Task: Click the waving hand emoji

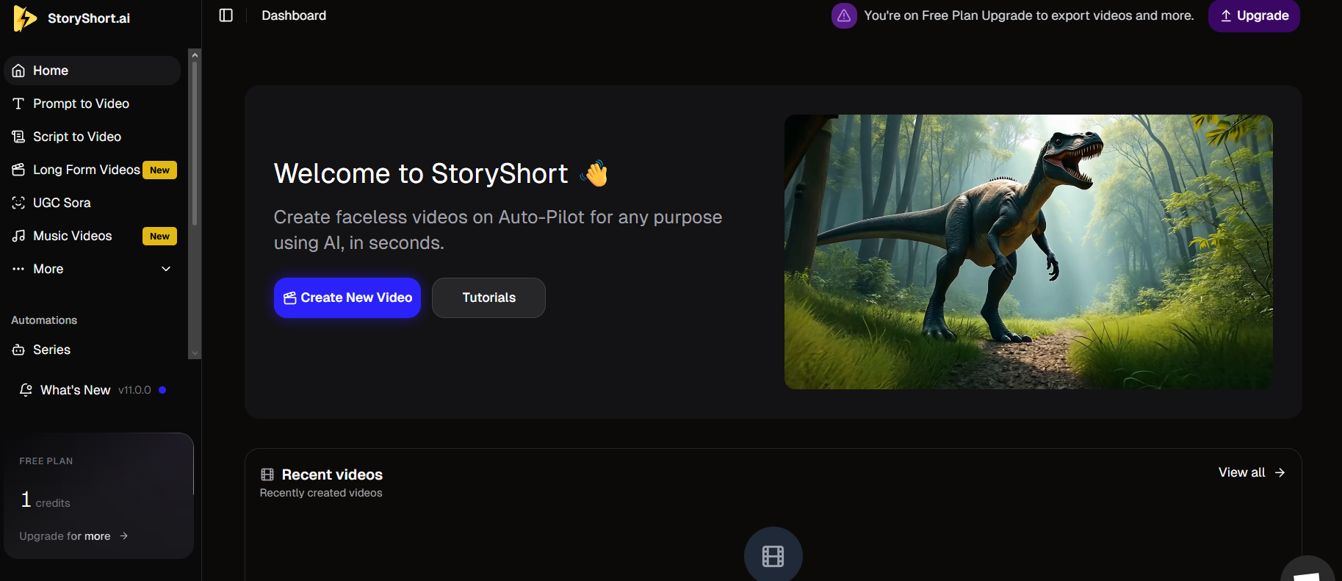Action: 595,173
